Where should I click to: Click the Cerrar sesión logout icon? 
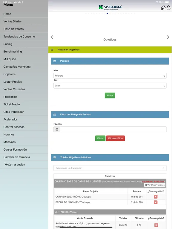[x=5, y=165]
